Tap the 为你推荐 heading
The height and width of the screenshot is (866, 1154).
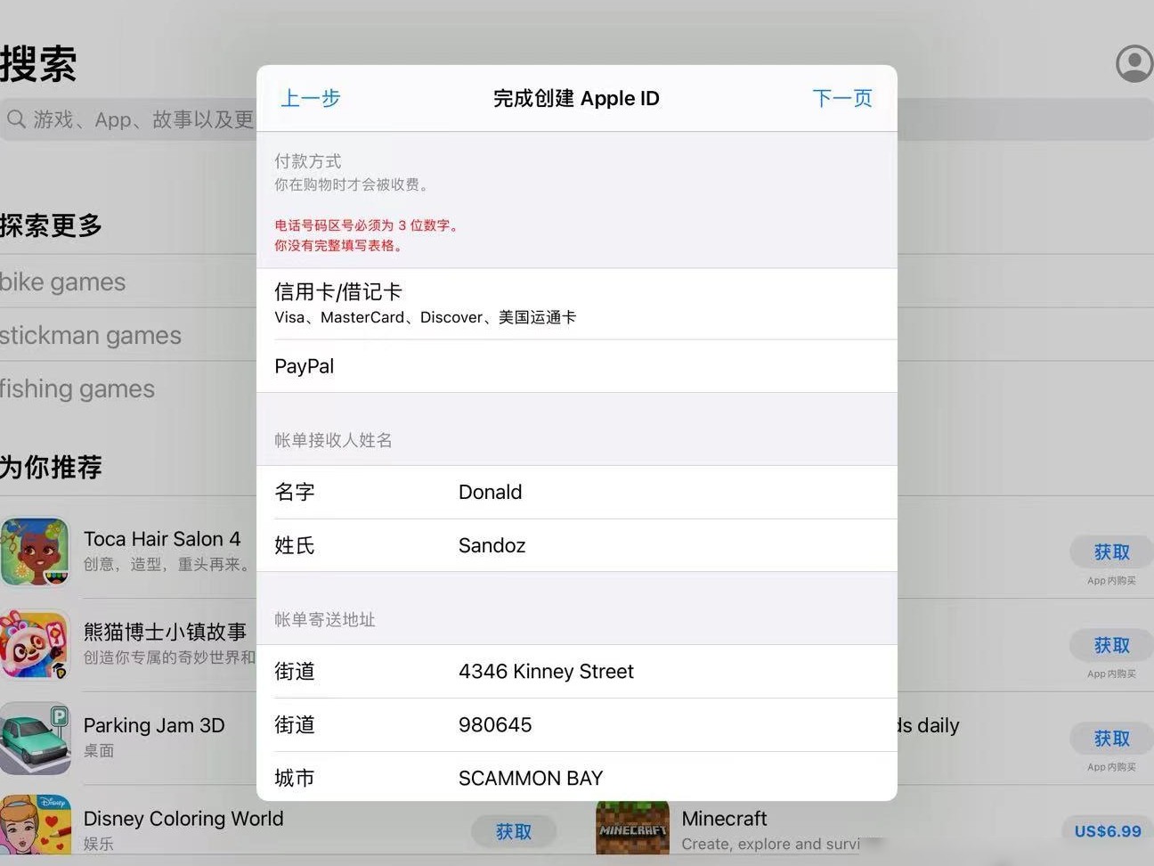pyautogui.click(x=51, y=467)
